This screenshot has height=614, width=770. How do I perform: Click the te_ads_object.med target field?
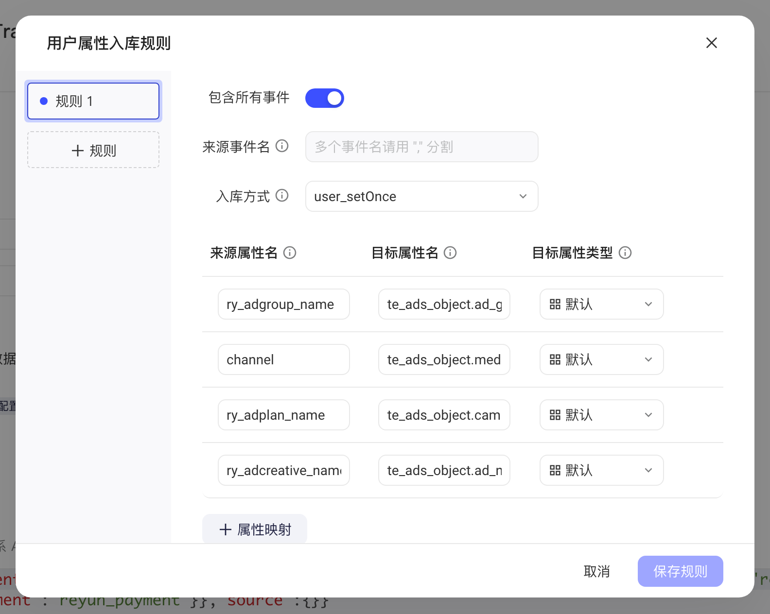click(x=444, y=359)
